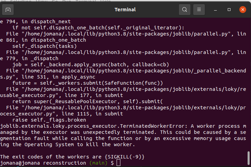251x167 pixels.
Task: Click the green '(main)' branch label
Action: (98, 163)
